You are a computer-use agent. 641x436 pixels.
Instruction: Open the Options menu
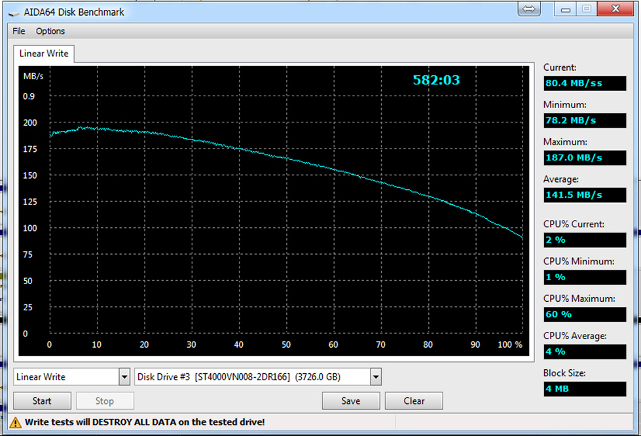pyautogui.click(x=50, y=31)
